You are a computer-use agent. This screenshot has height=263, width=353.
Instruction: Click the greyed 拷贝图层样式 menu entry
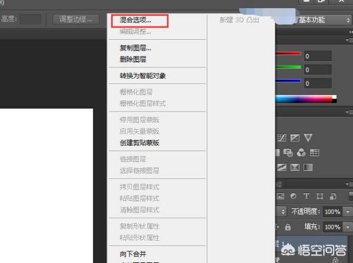(x=139, y=187)
